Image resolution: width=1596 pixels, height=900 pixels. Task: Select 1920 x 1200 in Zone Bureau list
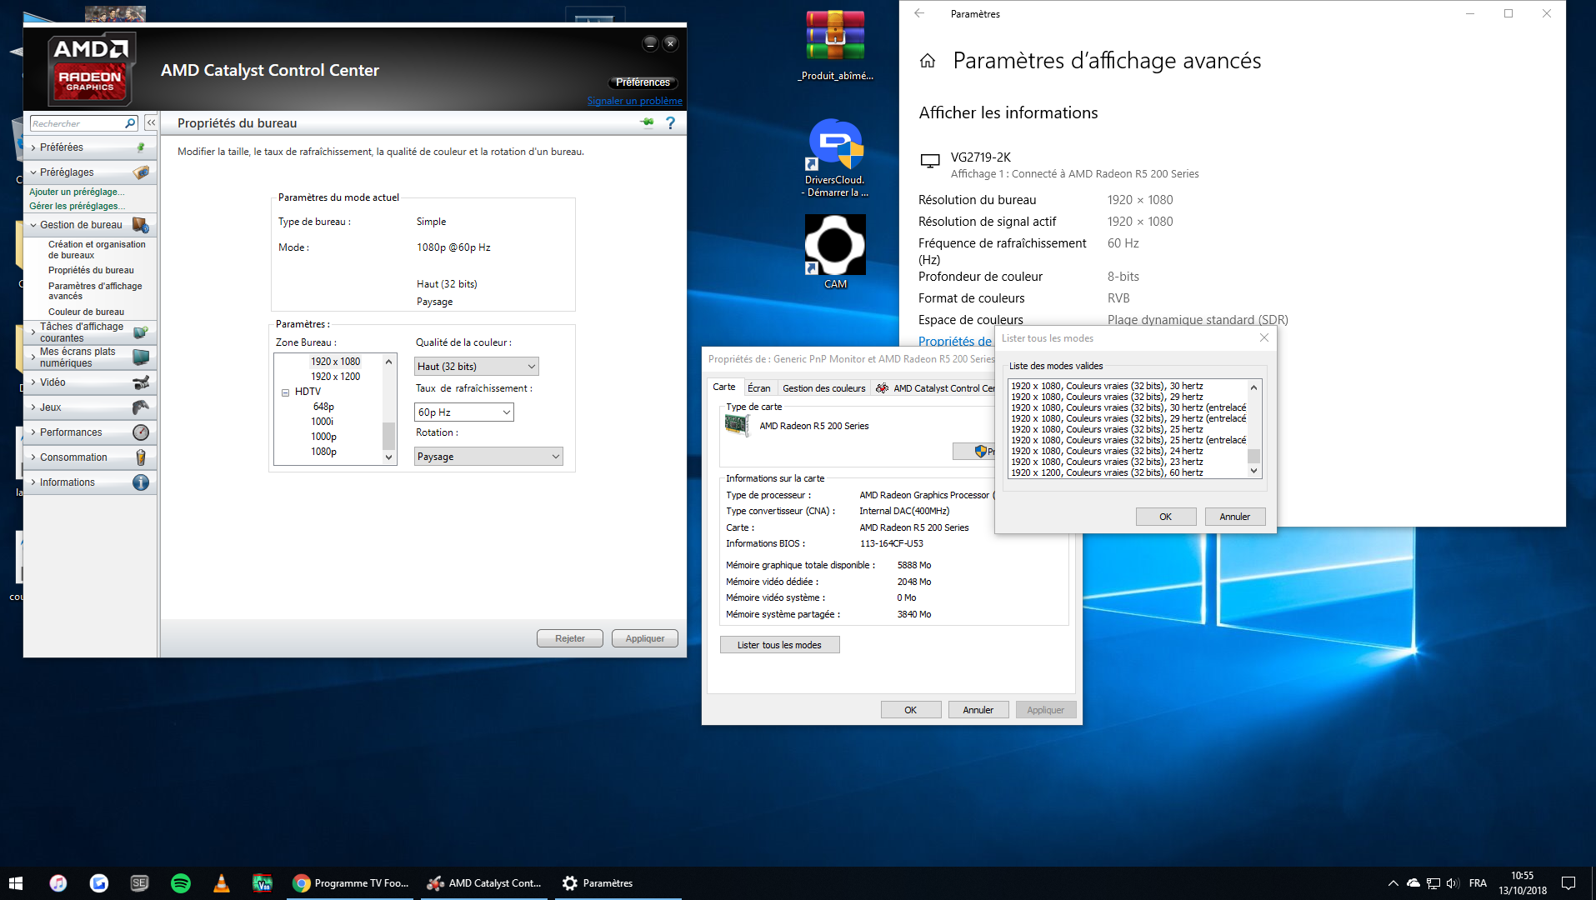336,377
